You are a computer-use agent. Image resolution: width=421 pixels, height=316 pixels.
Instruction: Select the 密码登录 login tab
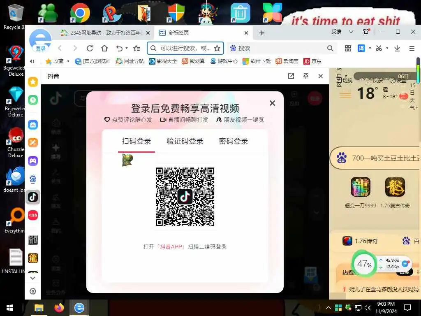pos(234,141)
